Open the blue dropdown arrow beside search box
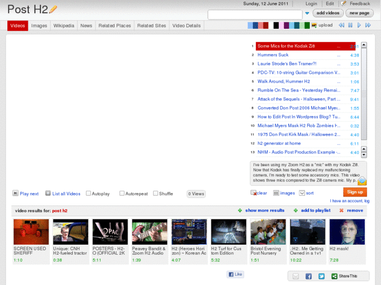Viewport: 381px width, 285px height. pos(307,13)
